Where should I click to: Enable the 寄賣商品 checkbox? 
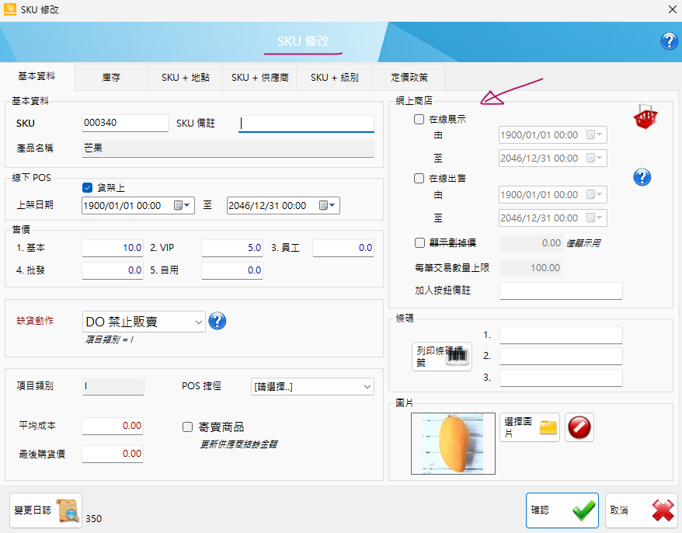coord(187,427)
